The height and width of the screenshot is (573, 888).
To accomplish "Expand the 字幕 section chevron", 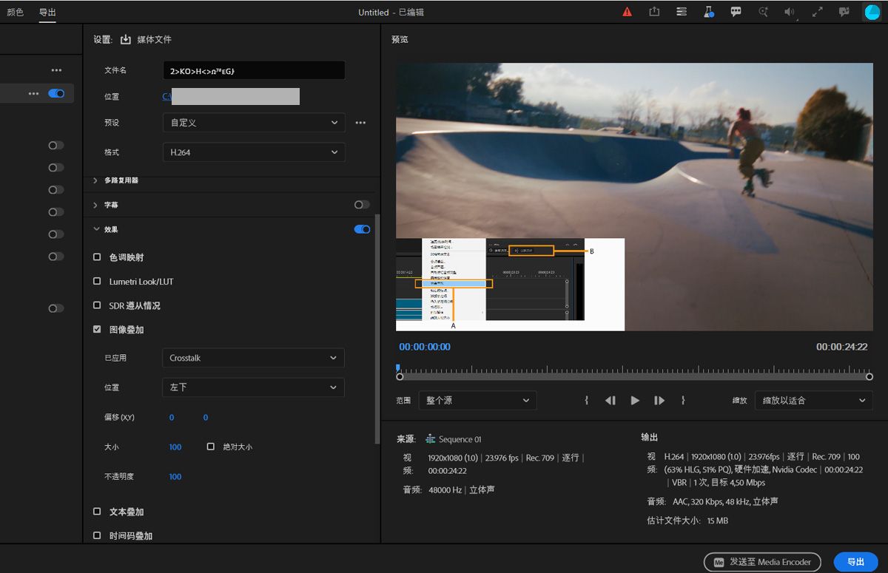I will pyautogui.click(x=95, y=205).
